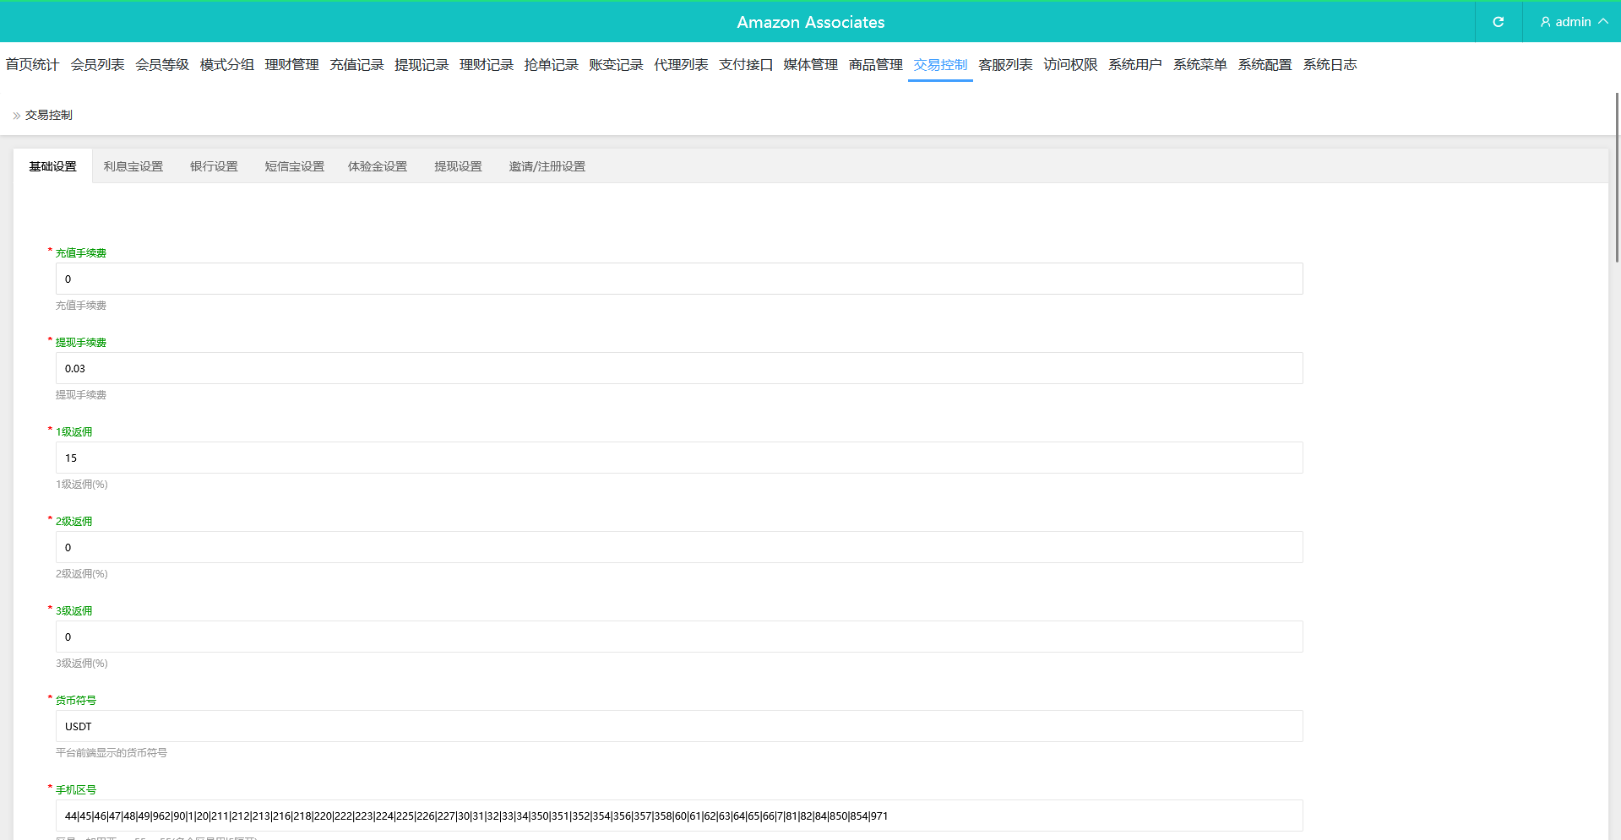Focus the 提现手续费 input field

tap(679, 368)
